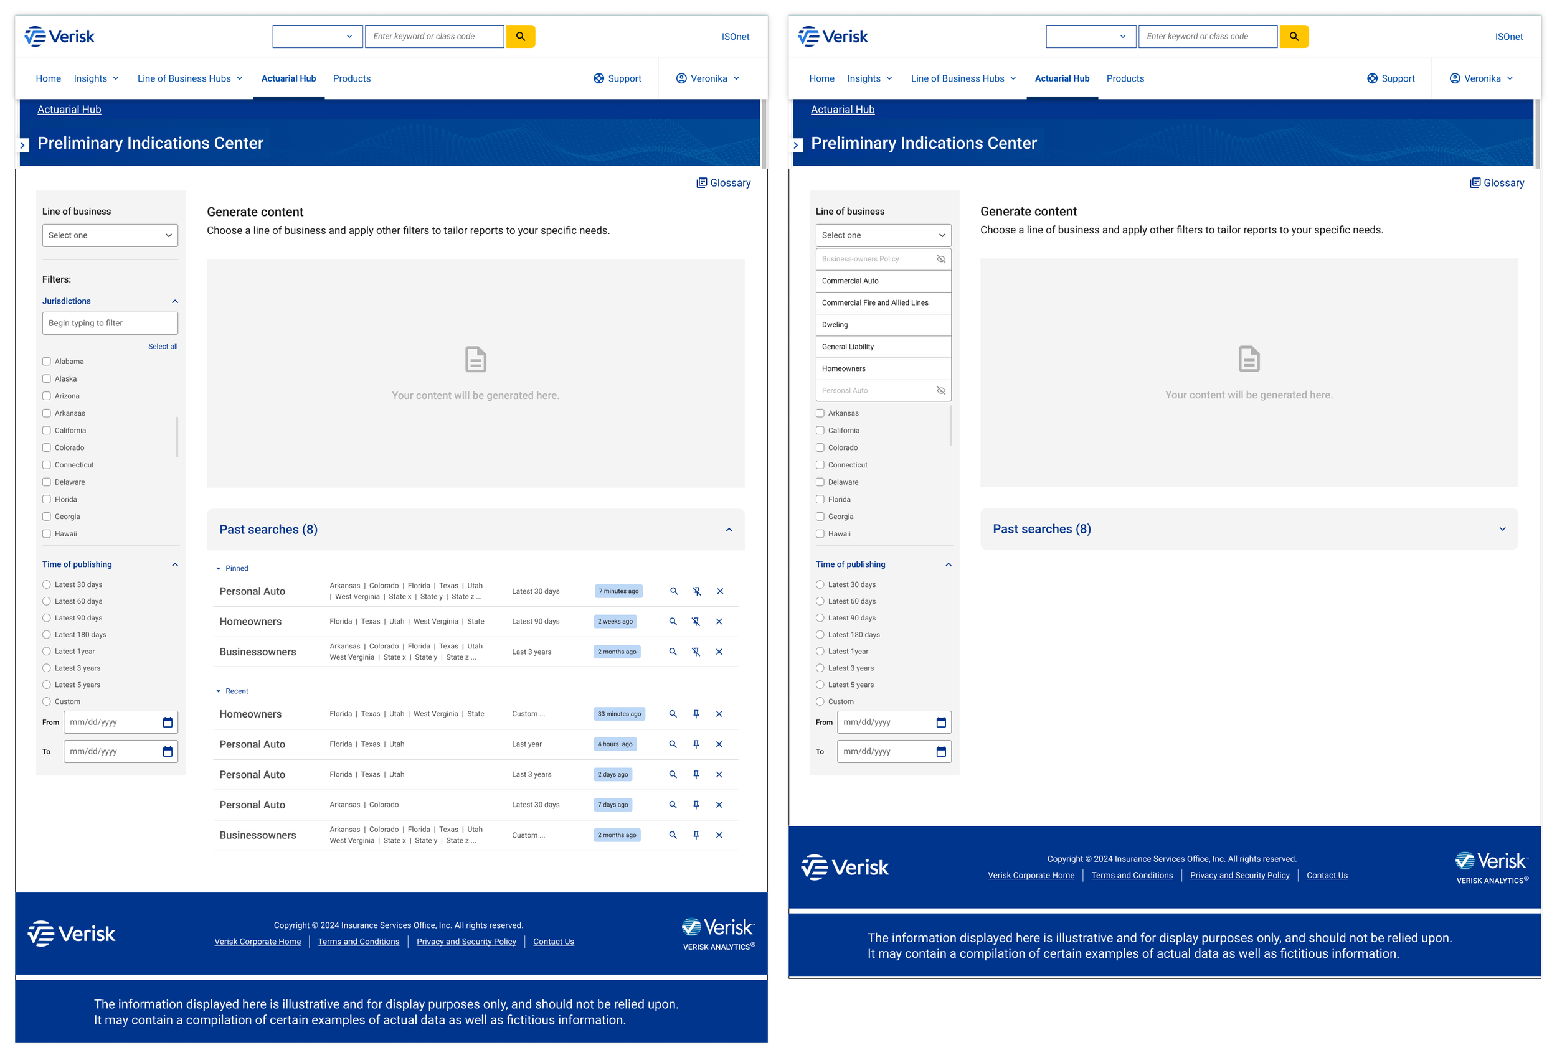Unpin the Homeowners search from 2 weeks ago
Image resolution: width=1557 pixels, height=1058 pixels.
coord(696,621)
